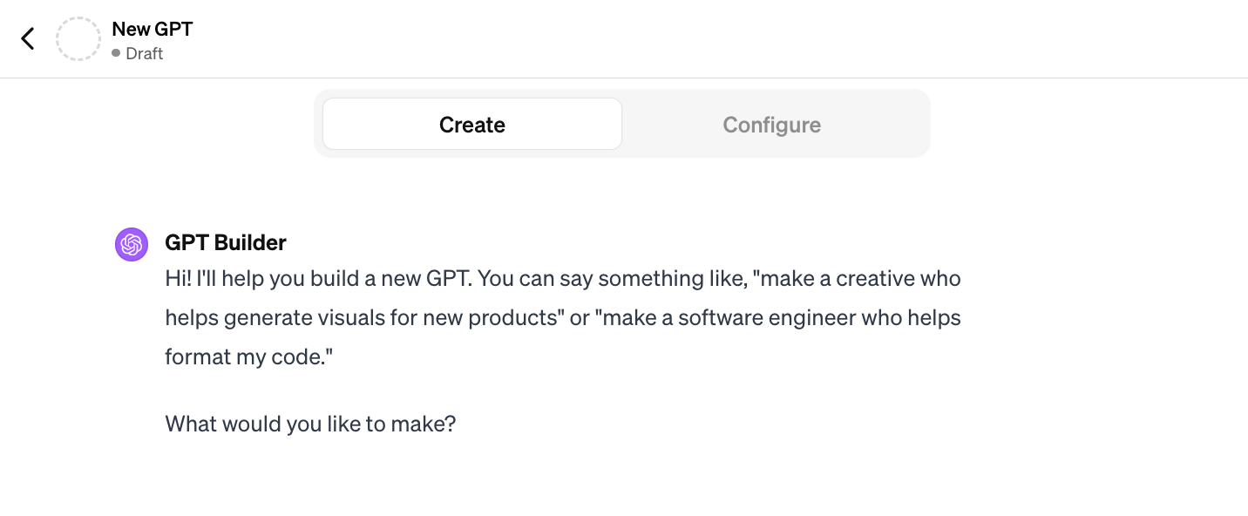Toggle back to Create mode

pyautogui.click(x=471, y=124)
